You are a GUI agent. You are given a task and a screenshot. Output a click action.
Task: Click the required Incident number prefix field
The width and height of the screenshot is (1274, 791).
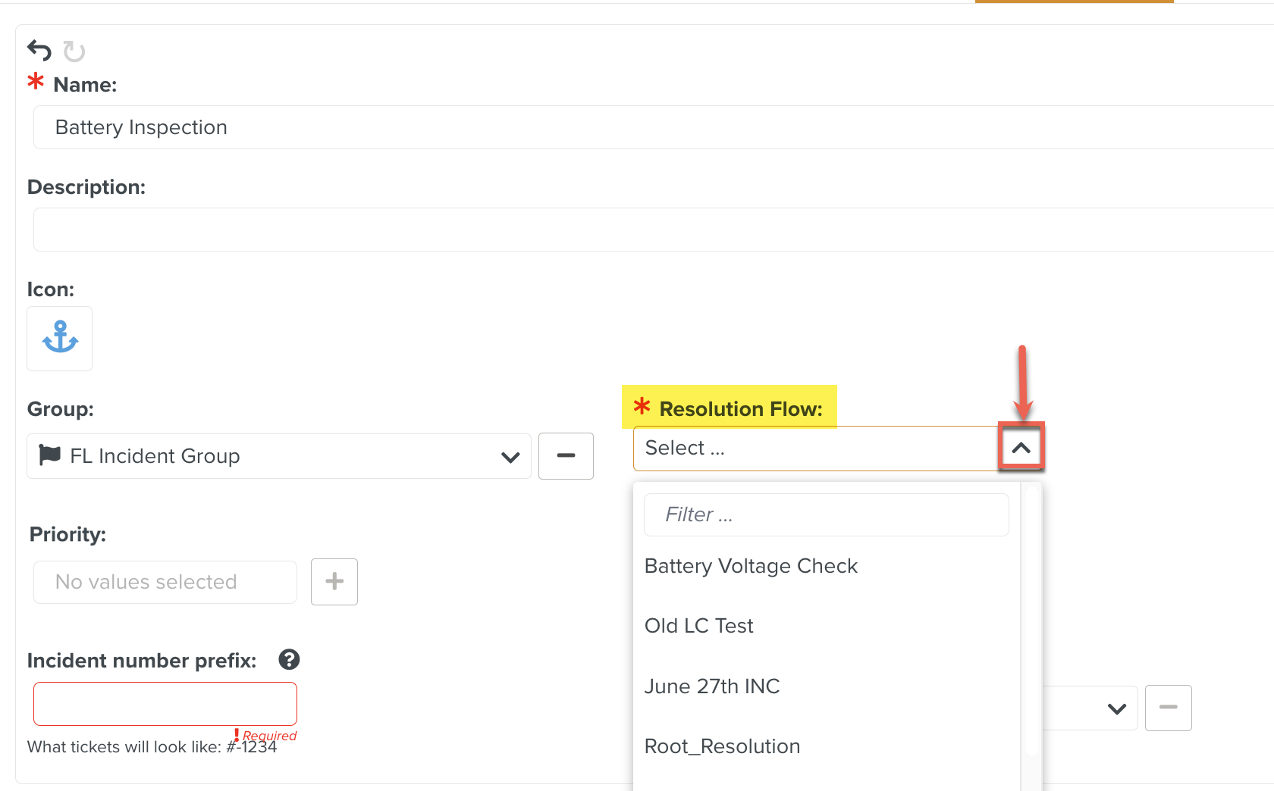tap(164, 703)
